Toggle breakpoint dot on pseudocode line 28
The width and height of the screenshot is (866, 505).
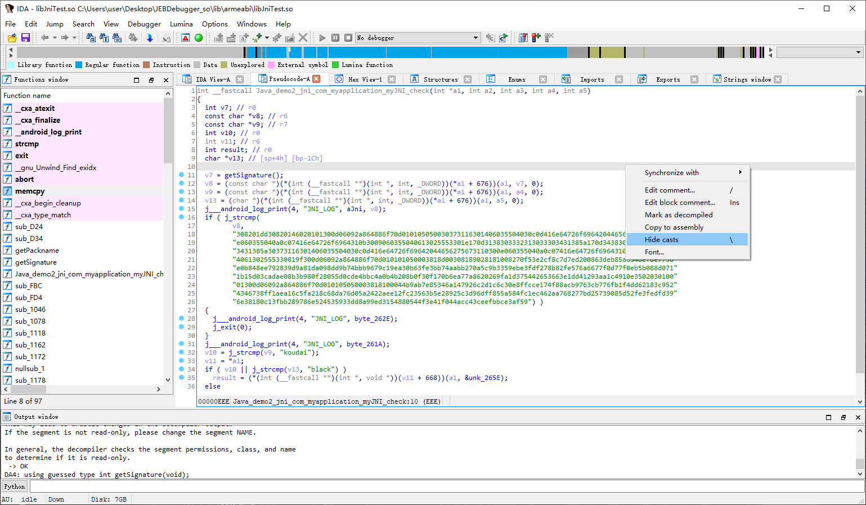[x=181, y=319]
